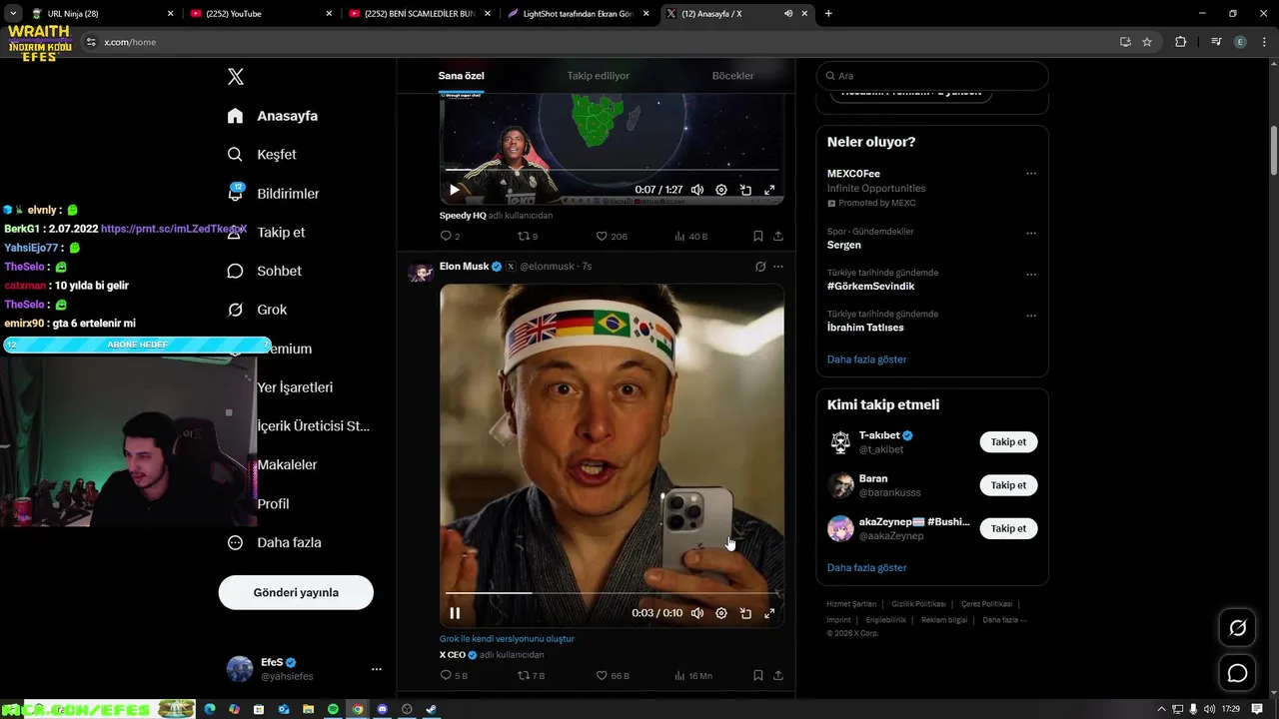Open the floating Grok button at bottom right
Screen dimensions: 1279x719
[1237, 628]
